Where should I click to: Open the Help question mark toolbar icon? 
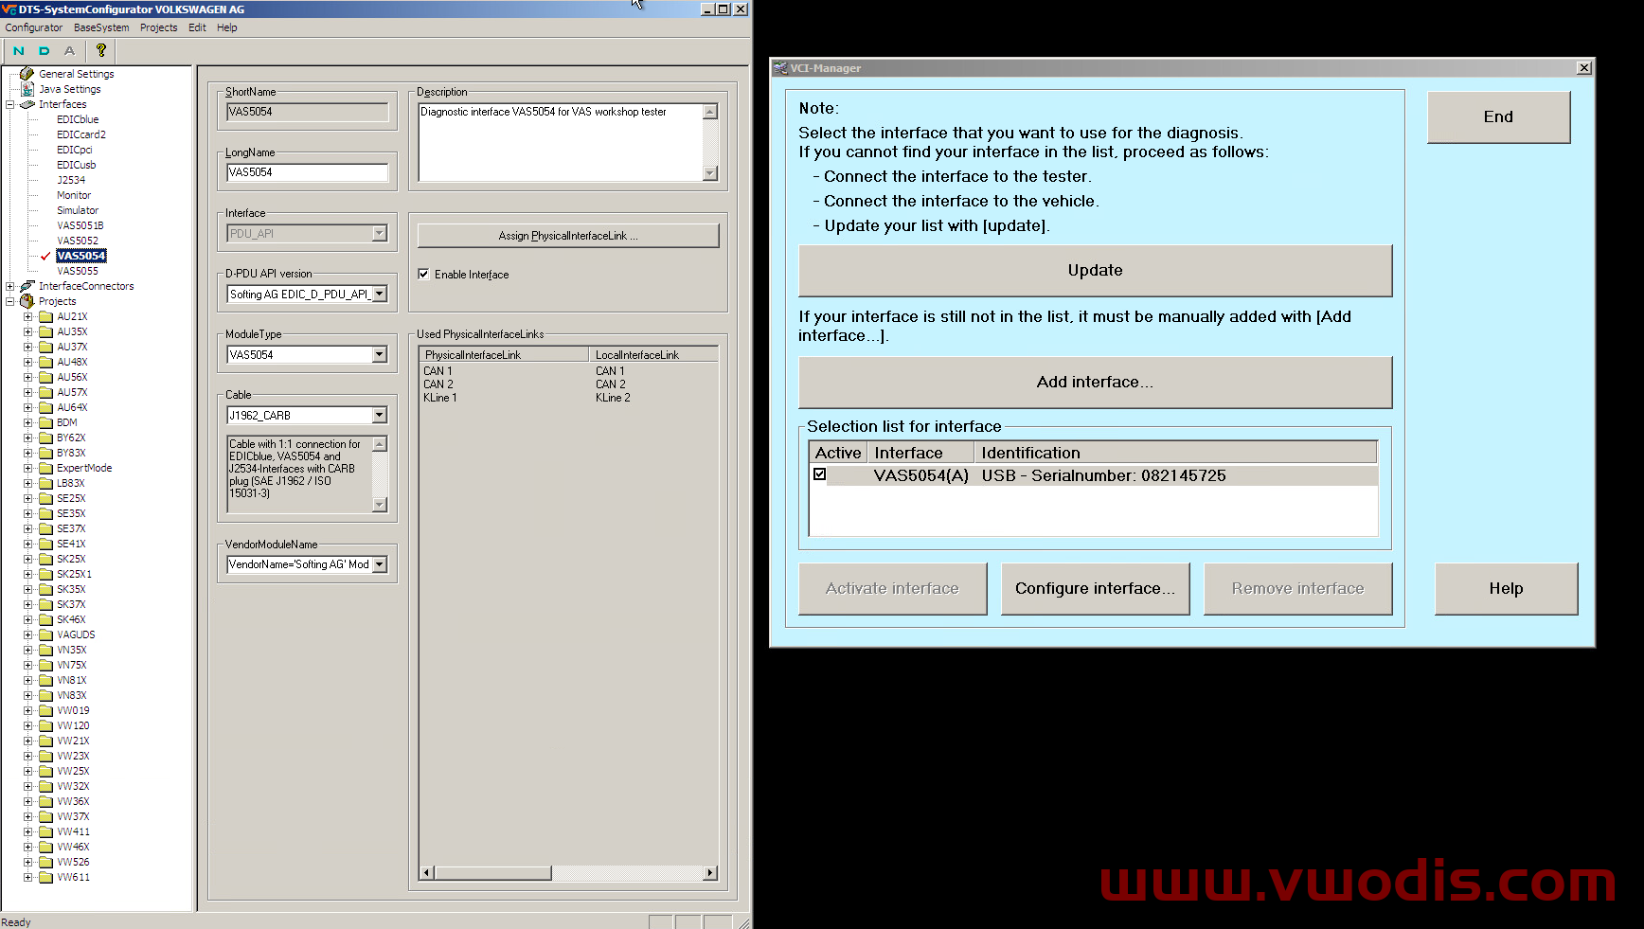click(x=100, y=51)
